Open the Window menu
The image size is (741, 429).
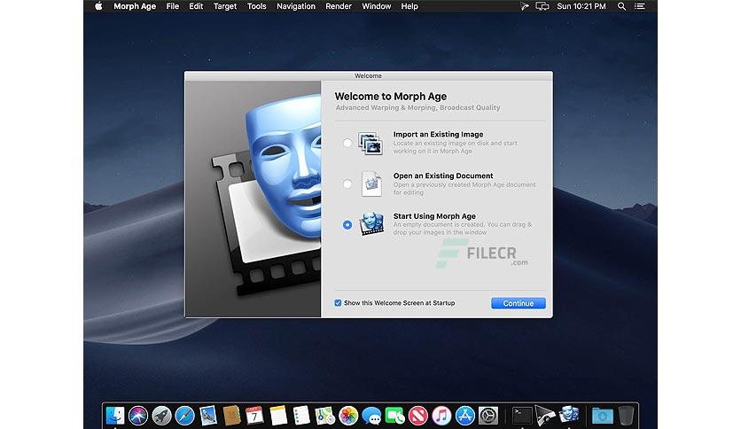tap(376, 6)
